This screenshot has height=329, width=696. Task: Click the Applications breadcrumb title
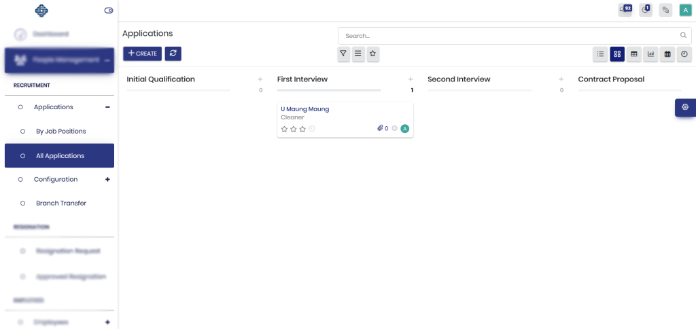(147, 33)
